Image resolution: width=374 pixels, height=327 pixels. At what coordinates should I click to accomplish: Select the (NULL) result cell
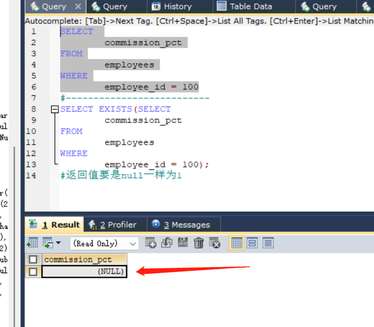pos(84,272)
